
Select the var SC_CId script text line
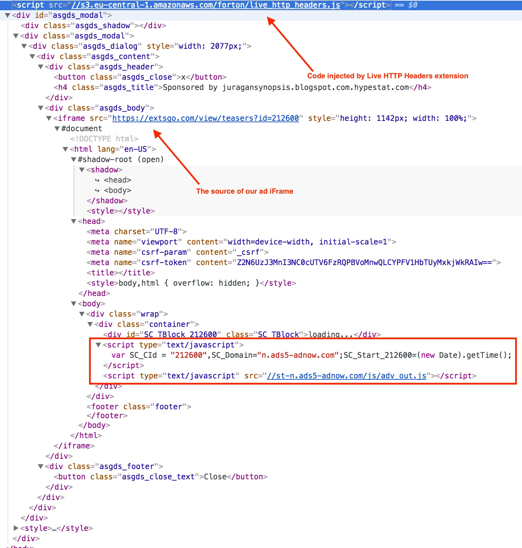(x=312, y=355)
